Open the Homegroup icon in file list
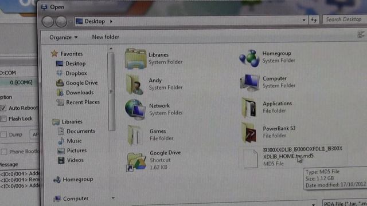The image size is (367, 206). tap(249, 58)
